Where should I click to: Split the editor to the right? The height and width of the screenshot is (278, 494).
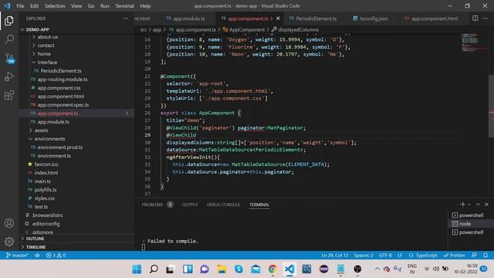tap(475, 19)
